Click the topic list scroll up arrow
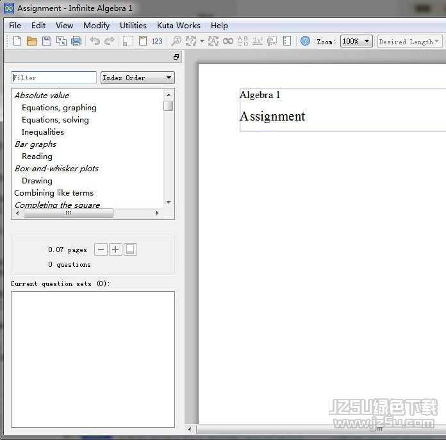This screenshot has width=446, height=440. pos(169,95)
